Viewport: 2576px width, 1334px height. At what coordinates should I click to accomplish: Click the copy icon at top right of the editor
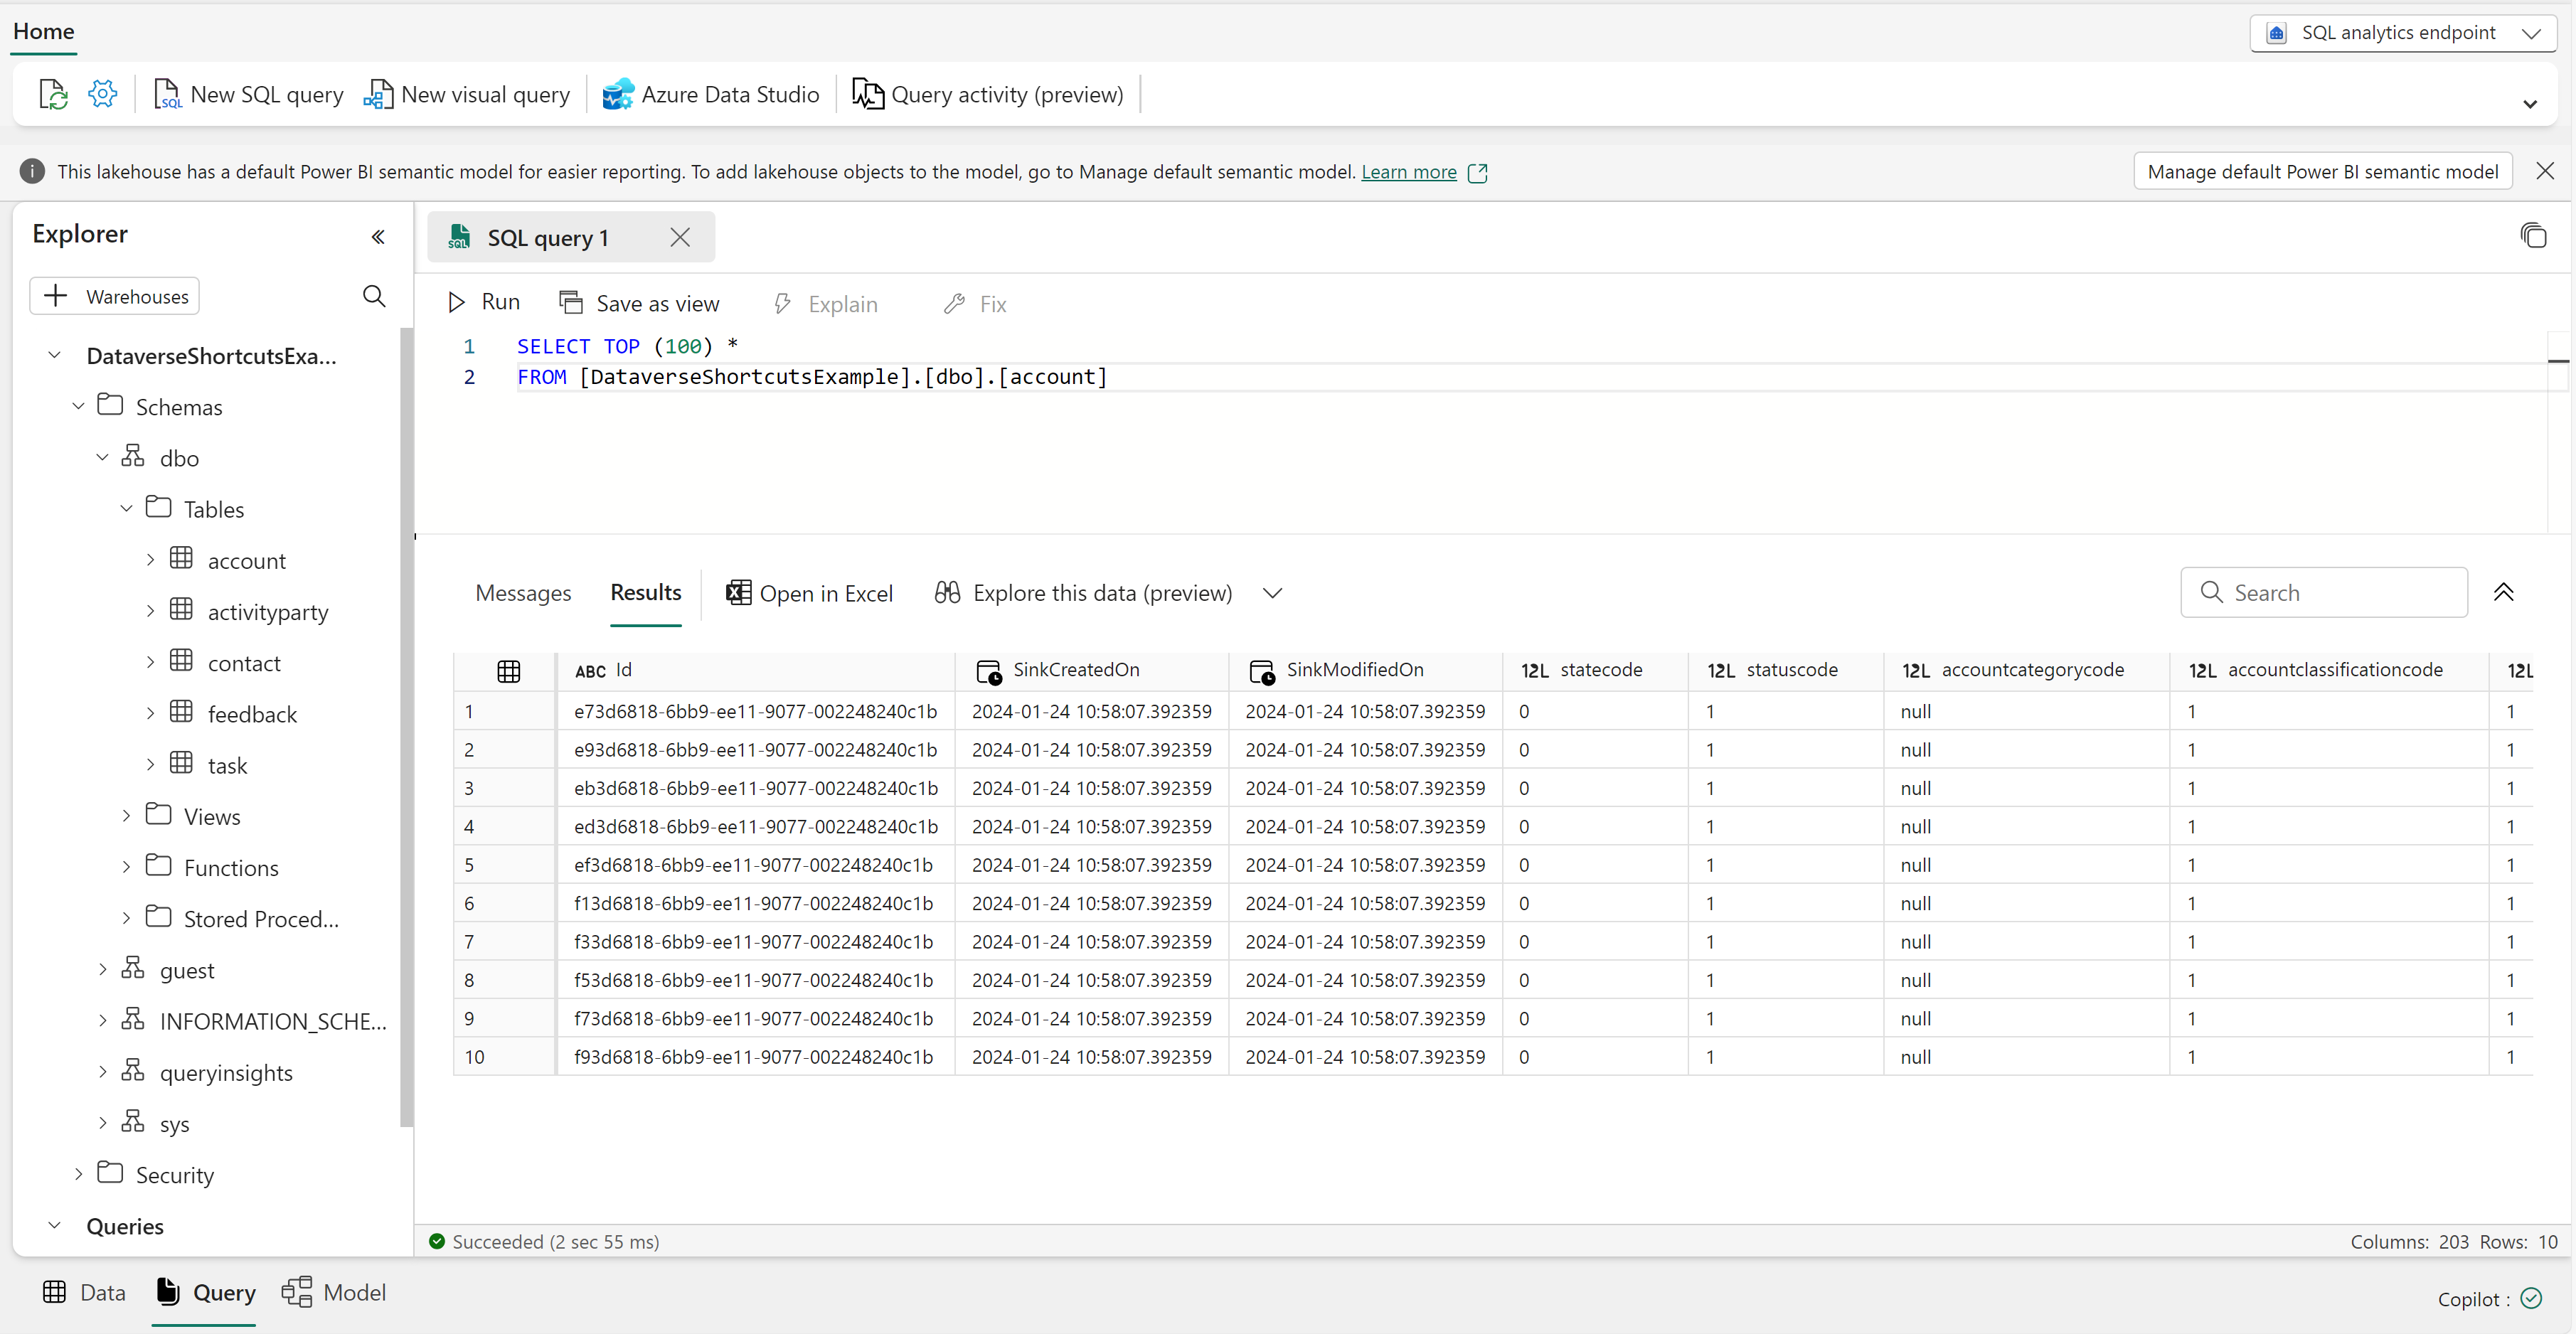tap(2532, 236)
